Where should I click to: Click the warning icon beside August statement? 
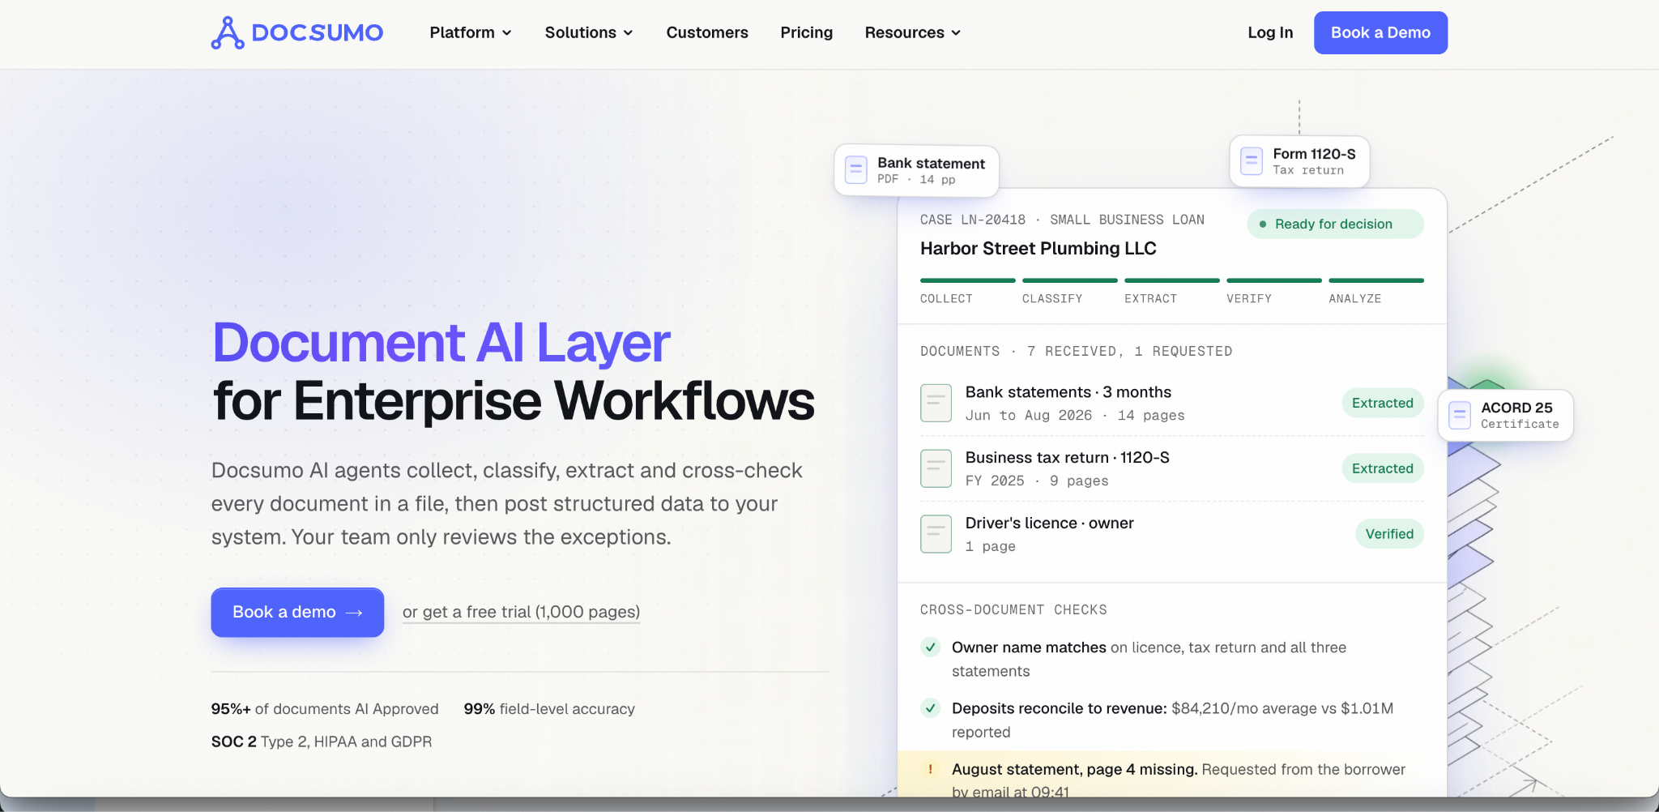(930, 769)
